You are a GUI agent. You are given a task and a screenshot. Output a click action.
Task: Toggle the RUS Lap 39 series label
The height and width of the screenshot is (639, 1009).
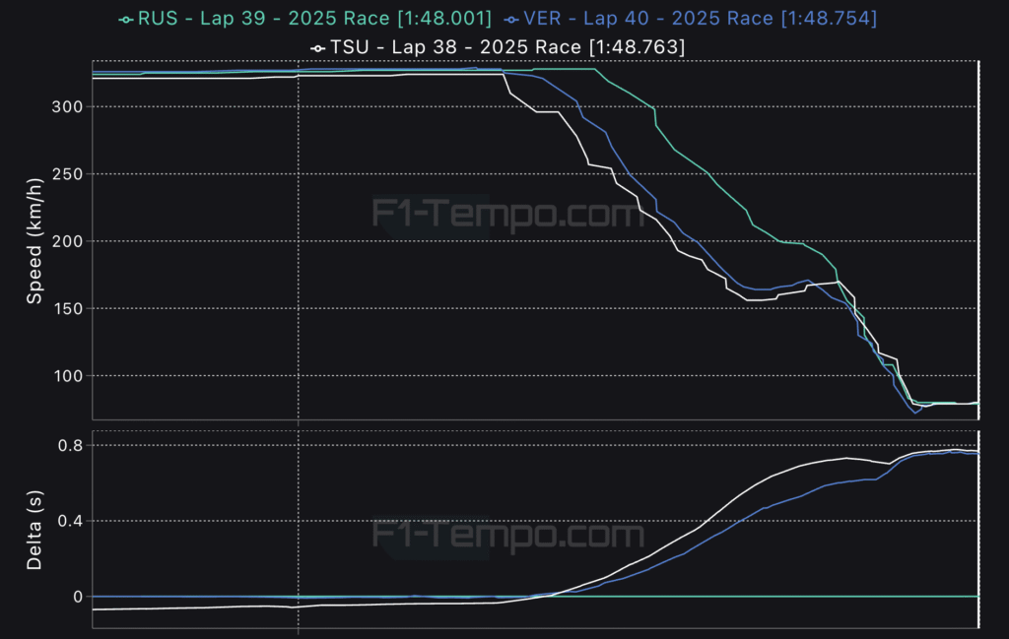313,19
